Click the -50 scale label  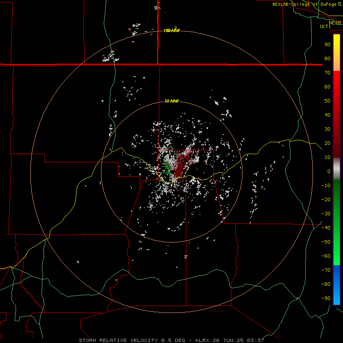click(x=326, y=242)
